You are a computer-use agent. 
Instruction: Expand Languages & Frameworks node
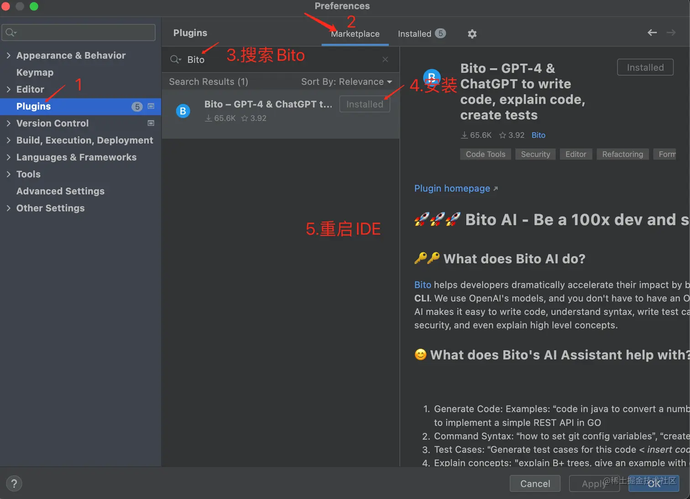[x=8, y=157]
